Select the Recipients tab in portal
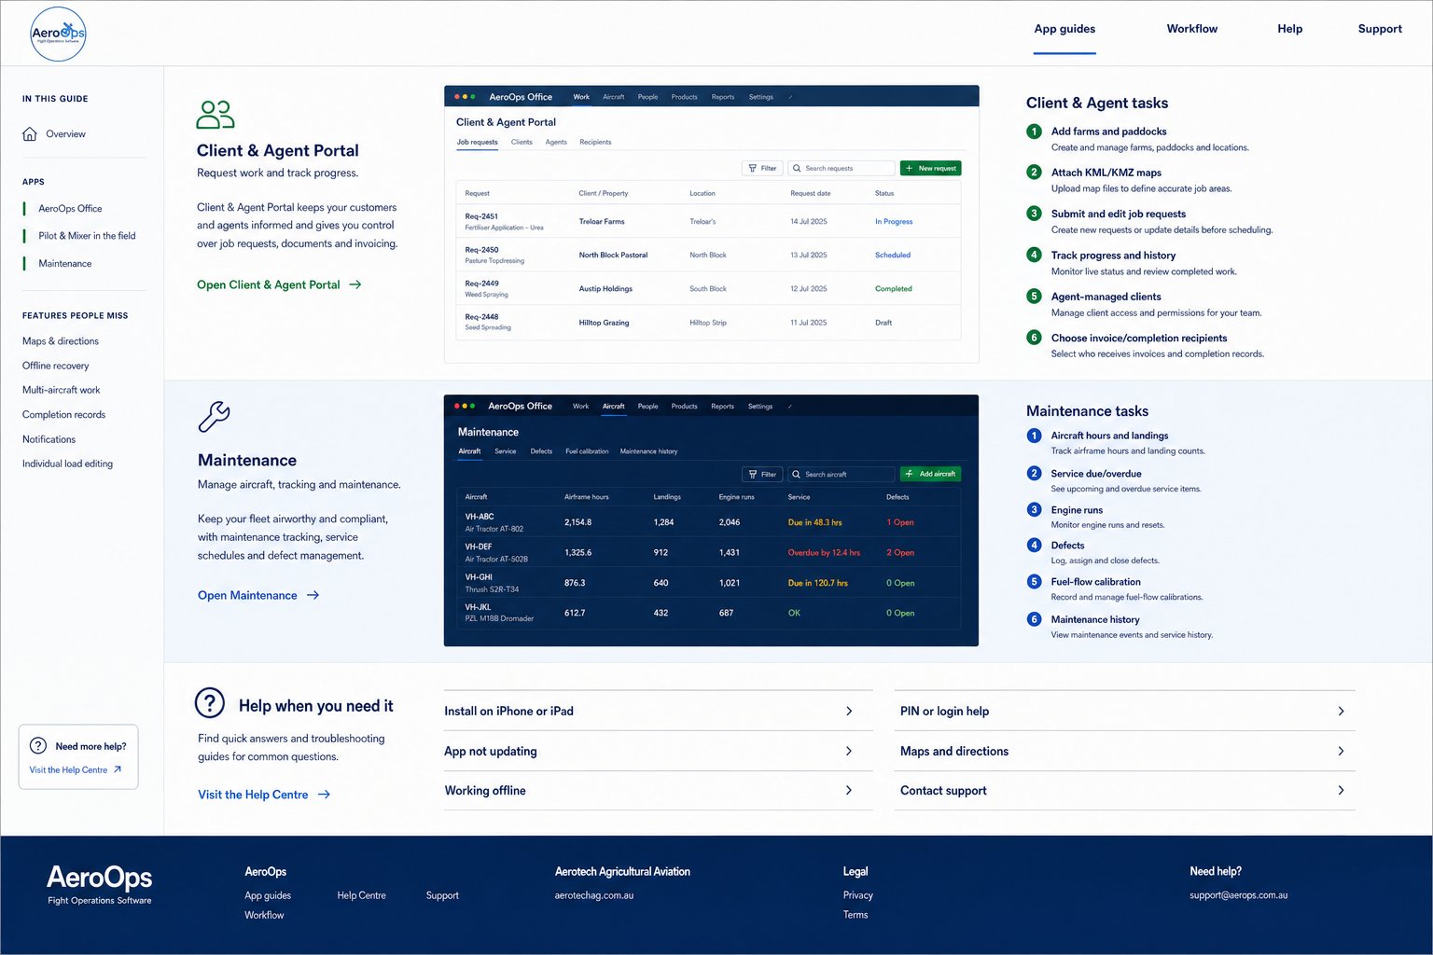 [x=595, y=142]
